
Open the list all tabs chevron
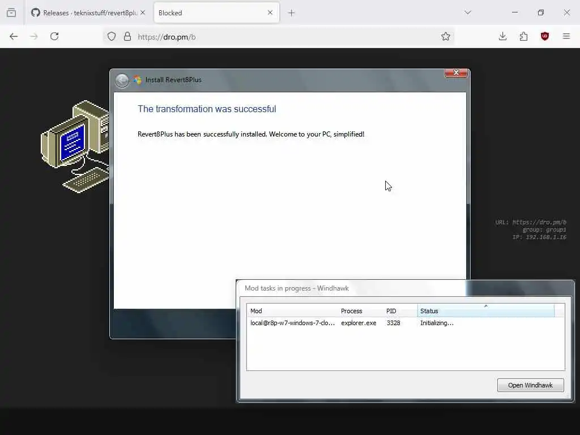(468, 12)
